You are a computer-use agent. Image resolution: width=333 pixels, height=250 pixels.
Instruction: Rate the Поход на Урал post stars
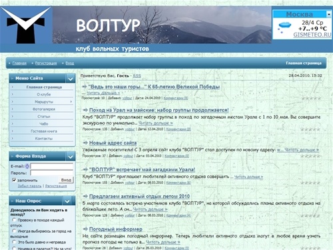tap(310, 129)
